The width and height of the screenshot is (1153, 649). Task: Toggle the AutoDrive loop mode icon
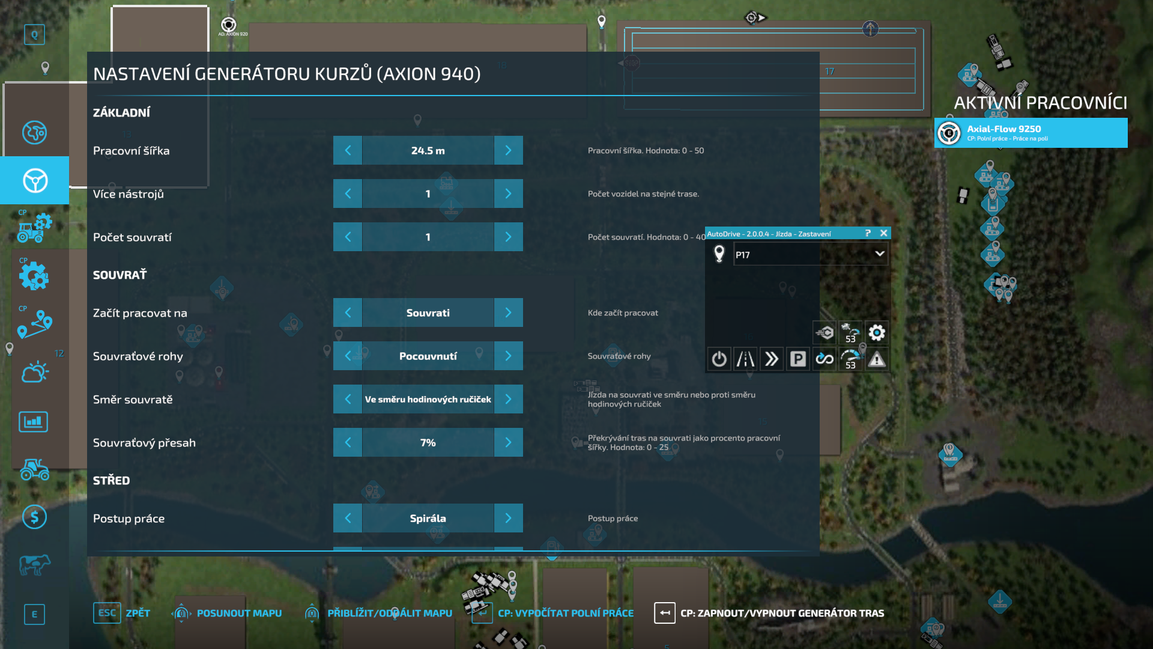point(824,359)
